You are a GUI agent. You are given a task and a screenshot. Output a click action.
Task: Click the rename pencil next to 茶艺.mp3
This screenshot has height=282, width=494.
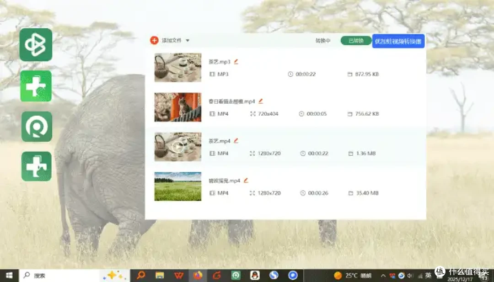pyautogui.click(x=236, y=61)
